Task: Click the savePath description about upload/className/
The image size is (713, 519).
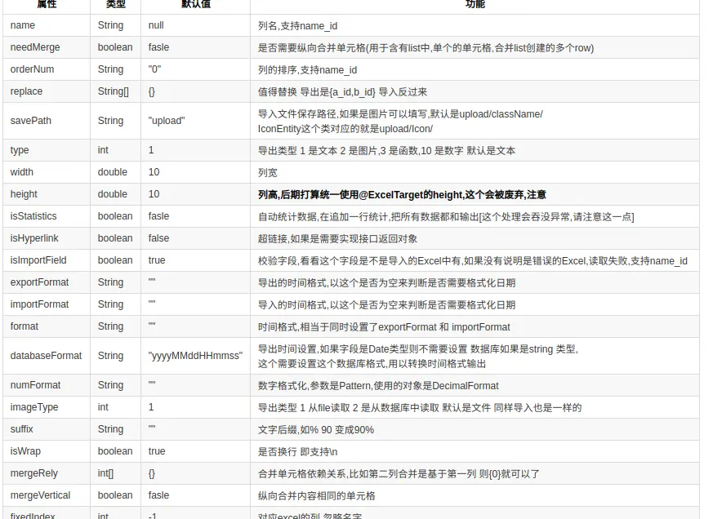Action: point(401,122)
